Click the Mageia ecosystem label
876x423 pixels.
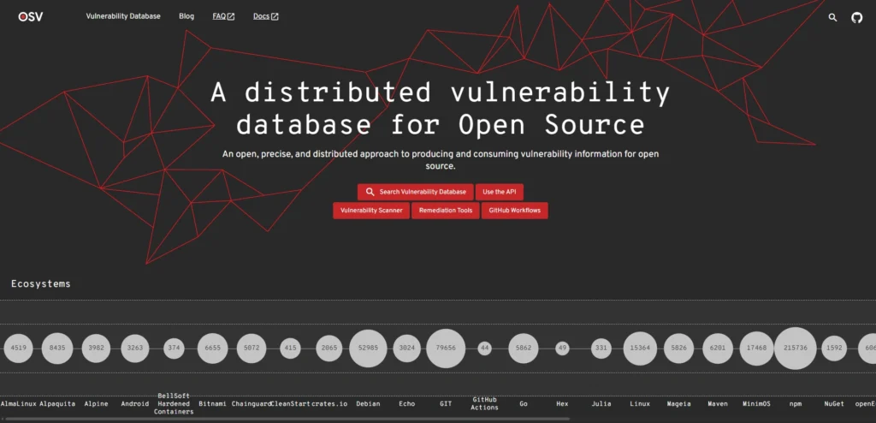click(x=678, y=403)
